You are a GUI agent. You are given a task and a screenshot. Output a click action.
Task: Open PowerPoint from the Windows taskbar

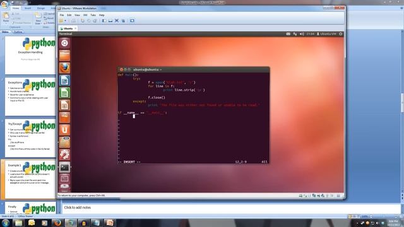110,223
